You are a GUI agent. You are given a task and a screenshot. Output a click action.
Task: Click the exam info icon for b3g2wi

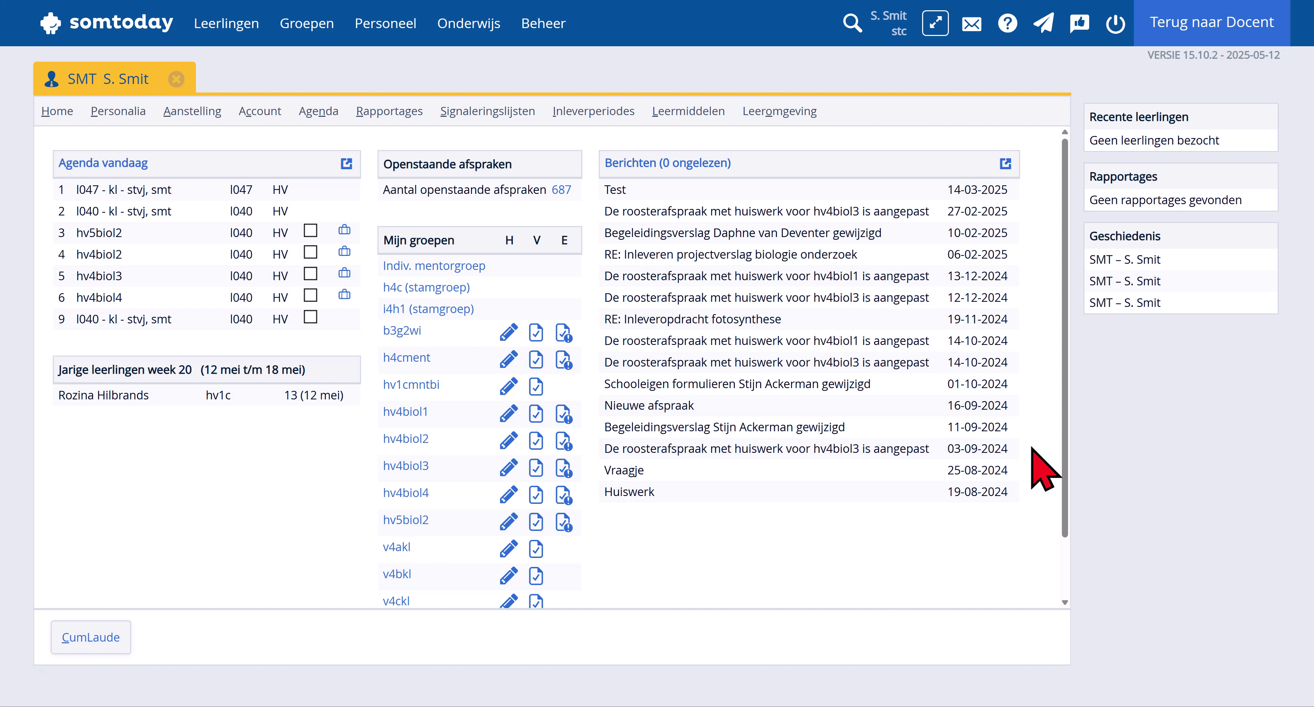coord(563,333)
